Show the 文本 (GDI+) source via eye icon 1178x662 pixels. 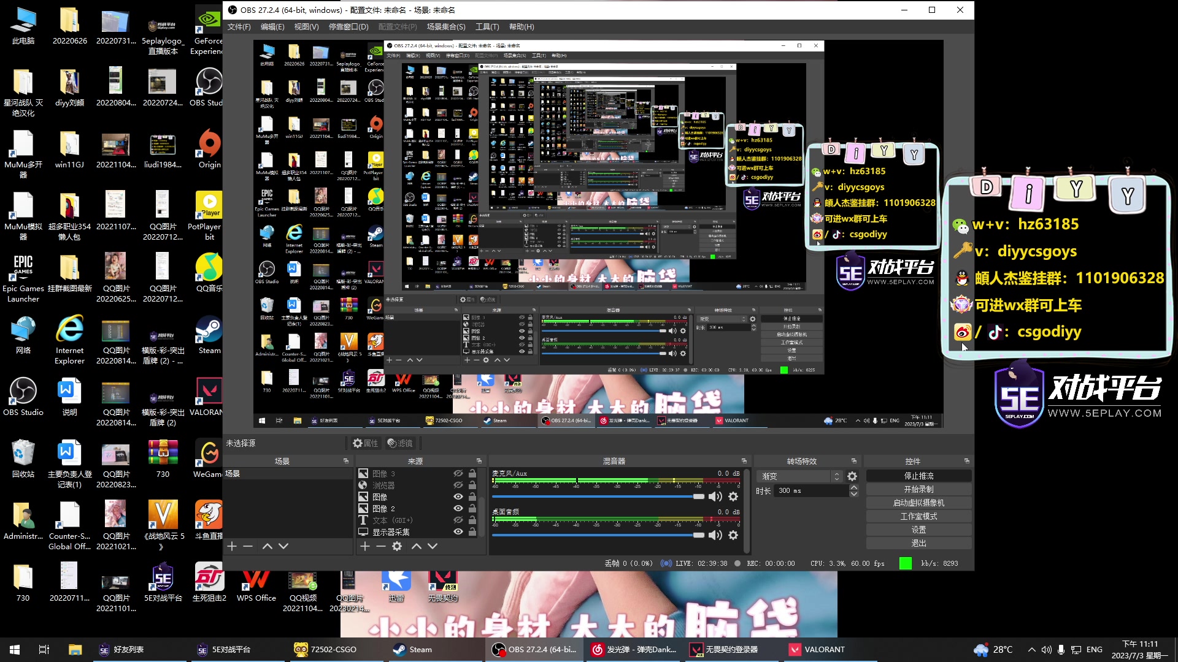coord(458,520)
